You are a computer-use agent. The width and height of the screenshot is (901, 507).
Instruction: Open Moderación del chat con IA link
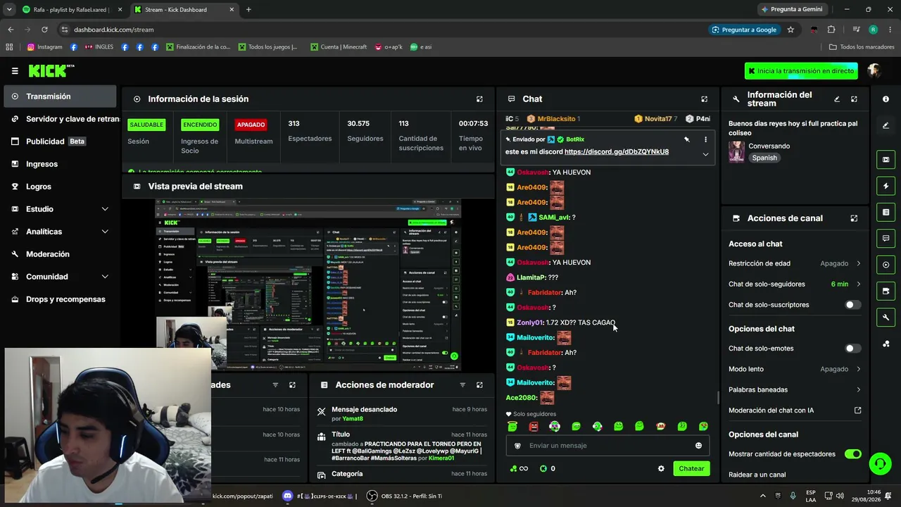point(795,411)
